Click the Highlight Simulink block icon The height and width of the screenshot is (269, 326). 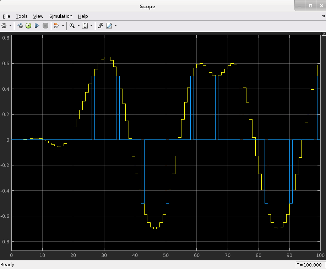56,26
